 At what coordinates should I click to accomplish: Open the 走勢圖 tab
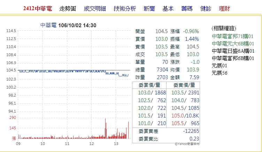pyautogui.click(x=67, y=8)
